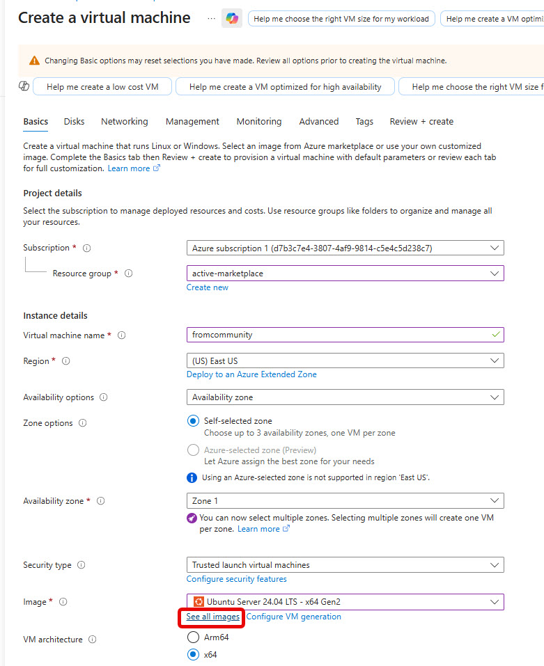Go to the Review + create tab

[x=421, y=122]
